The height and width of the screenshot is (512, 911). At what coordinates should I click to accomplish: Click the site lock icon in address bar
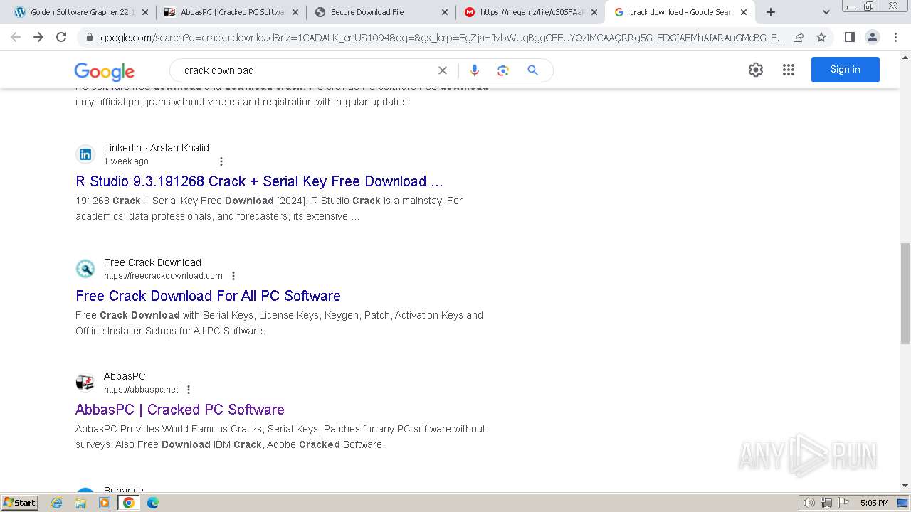[89, 38]
